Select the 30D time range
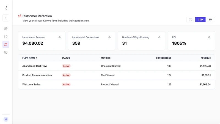220x124 pixels. click(x=200, y=20)
